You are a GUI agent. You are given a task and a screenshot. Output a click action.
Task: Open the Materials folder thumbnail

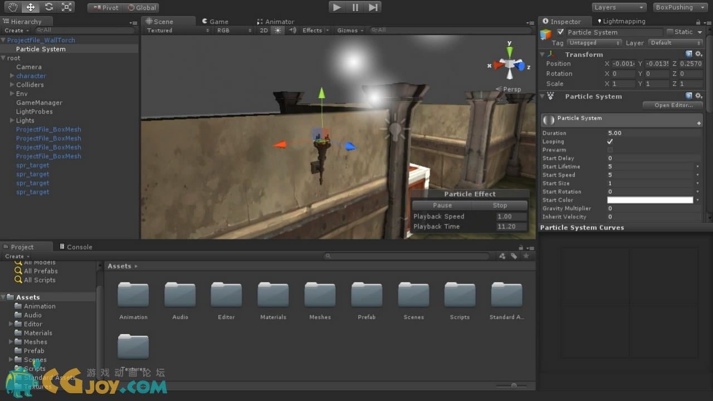tap(273, 295)
